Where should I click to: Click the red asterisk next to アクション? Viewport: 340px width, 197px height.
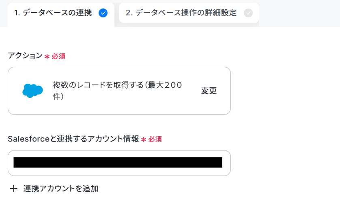point(47,57)
